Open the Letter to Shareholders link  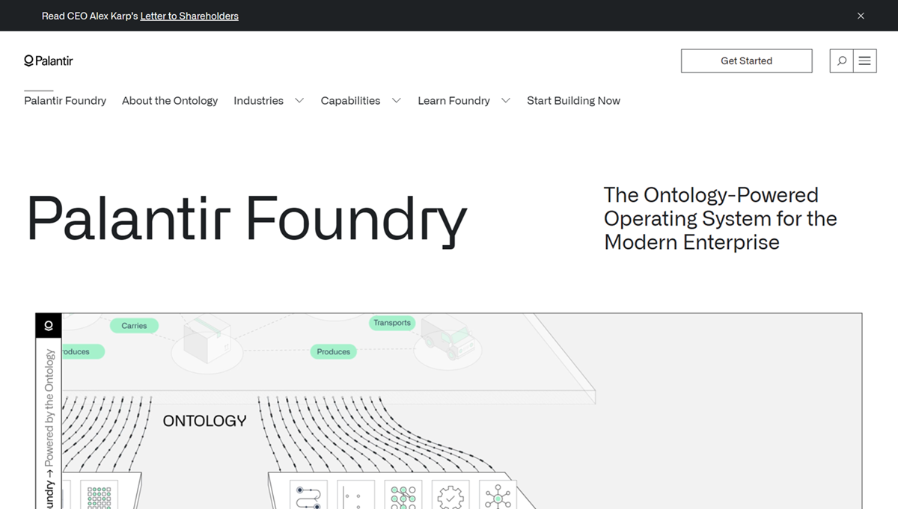[189, 16]
